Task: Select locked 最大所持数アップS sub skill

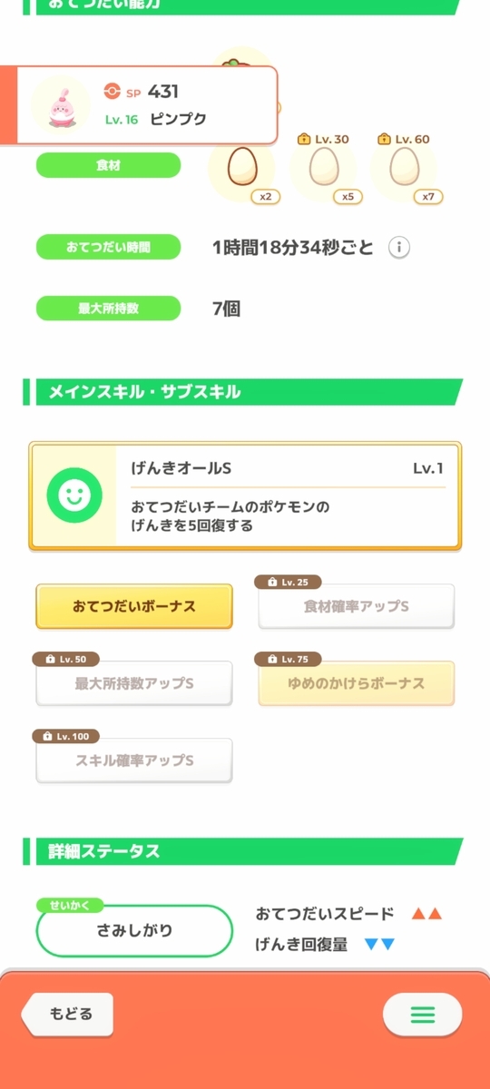Action: click(134, 683)
